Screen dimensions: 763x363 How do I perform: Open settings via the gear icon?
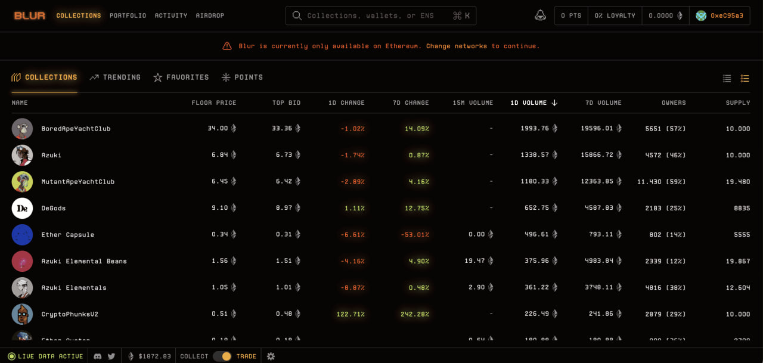pos(271,356)
